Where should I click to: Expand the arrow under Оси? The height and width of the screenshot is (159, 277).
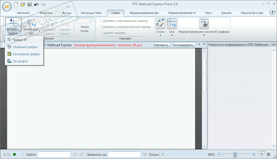(x=172, y=35)
